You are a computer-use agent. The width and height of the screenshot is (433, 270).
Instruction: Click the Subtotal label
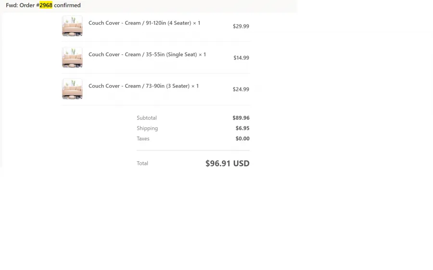point(147,118)
